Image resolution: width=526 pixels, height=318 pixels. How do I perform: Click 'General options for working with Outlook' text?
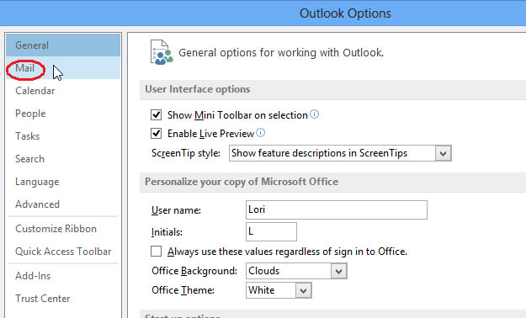(x=281, y=53)
